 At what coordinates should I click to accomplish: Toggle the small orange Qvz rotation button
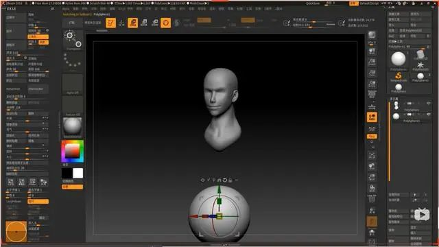pos(372,137)
